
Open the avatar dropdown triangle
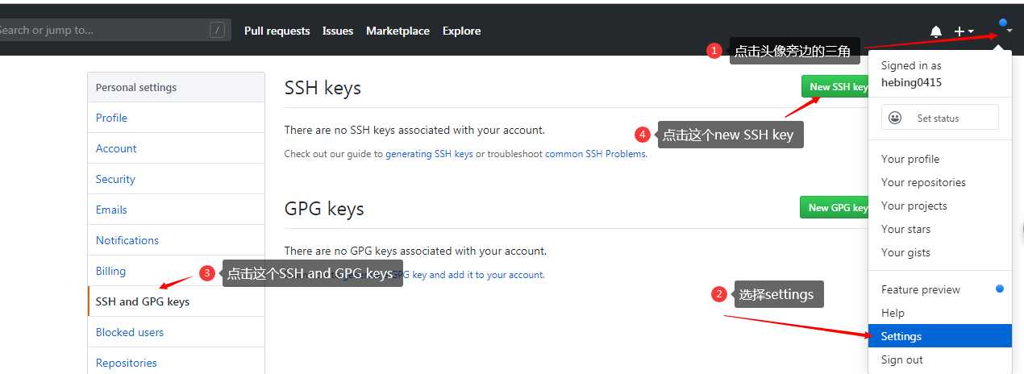click(x=1009, y=31)
